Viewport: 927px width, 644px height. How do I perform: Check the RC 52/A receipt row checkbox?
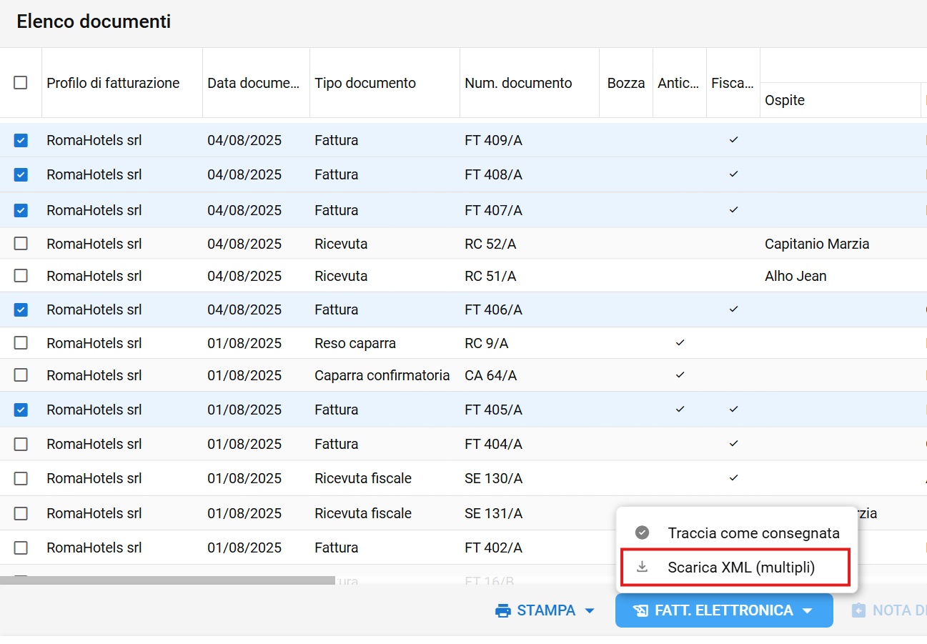[x=21, y=244]
